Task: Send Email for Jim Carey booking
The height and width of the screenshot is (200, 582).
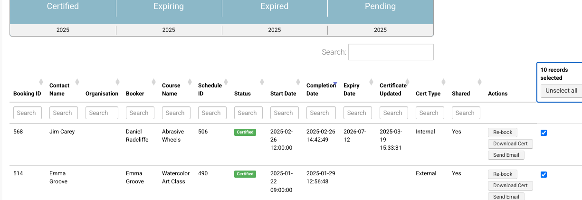Action: [x=506, y=155]
